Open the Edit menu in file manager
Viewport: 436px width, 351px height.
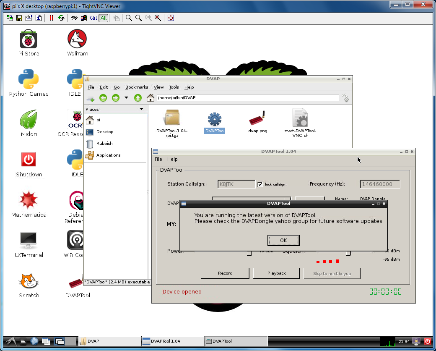point(104,87)
